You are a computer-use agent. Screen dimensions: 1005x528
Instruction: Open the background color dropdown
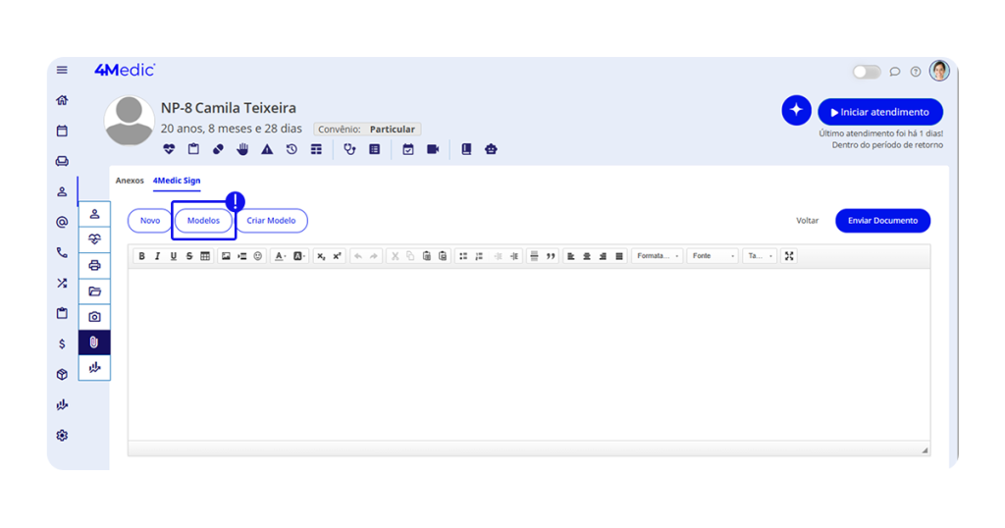pyautogui.click(x=299, y=256)
